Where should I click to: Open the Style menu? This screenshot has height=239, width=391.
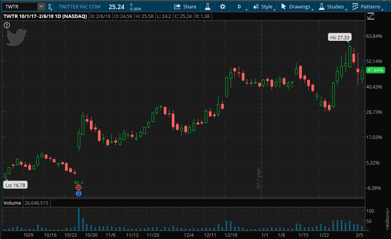point(263,7)
